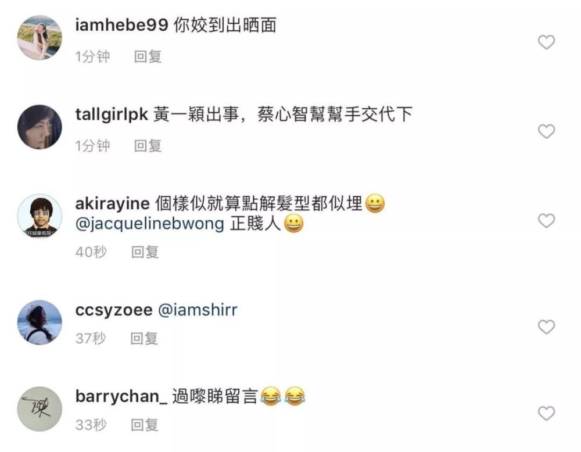581x452 pixels.
Task: Open username barrychan_ profile
Action: (x=121, y=396)
